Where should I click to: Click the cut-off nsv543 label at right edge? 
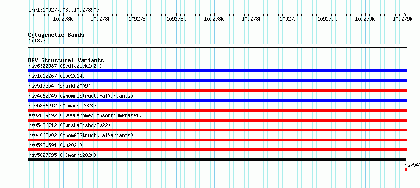(x=412, y=165)
